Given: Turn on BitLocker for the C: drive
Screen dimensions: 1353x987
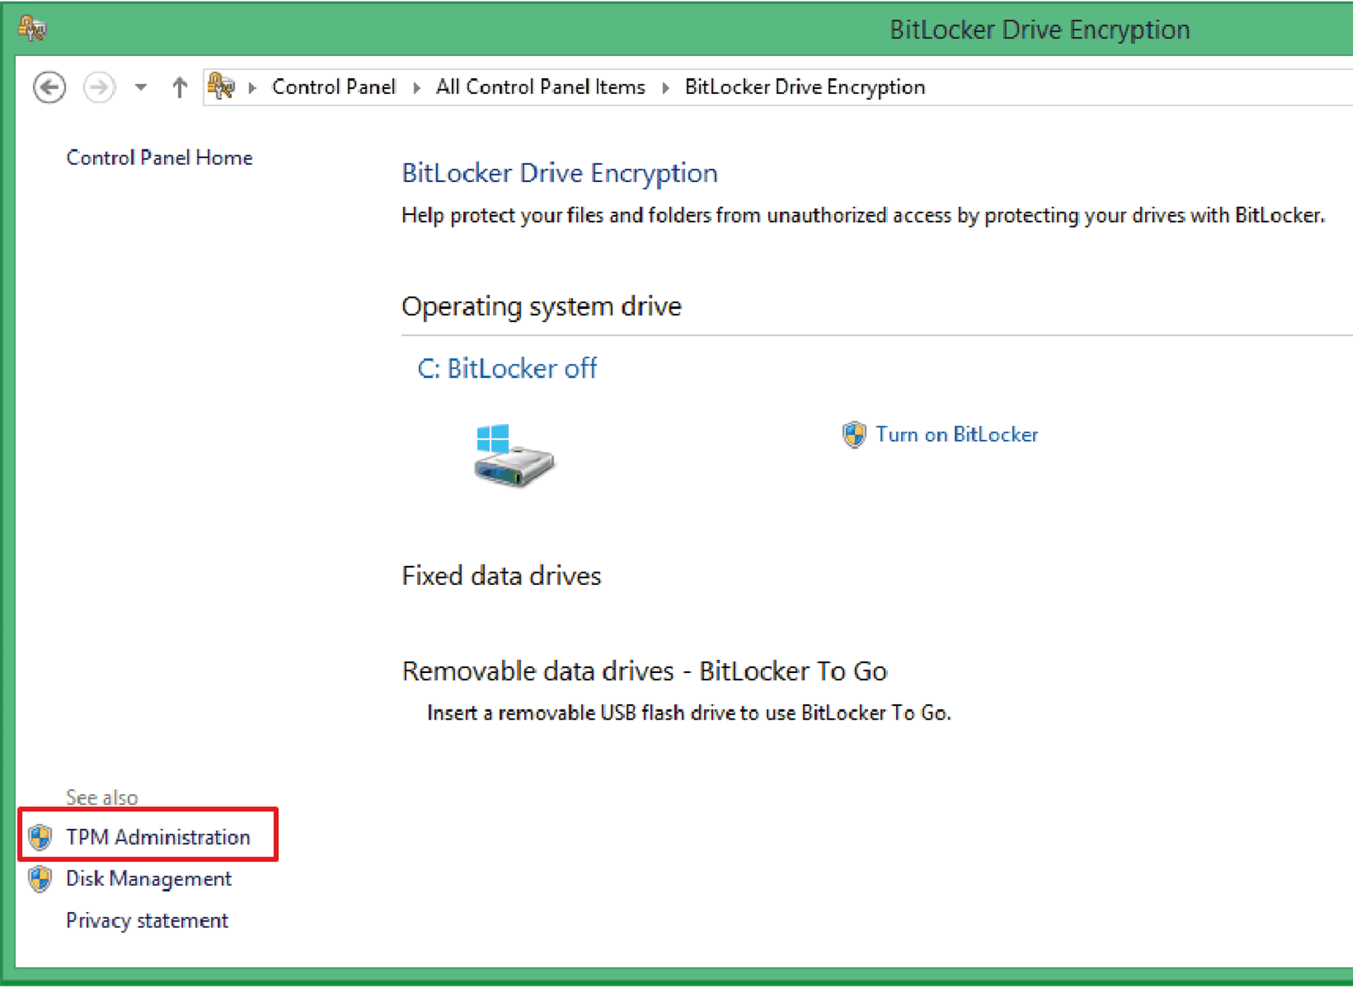Looking at the screenshot, I should (x=956, y=435).
